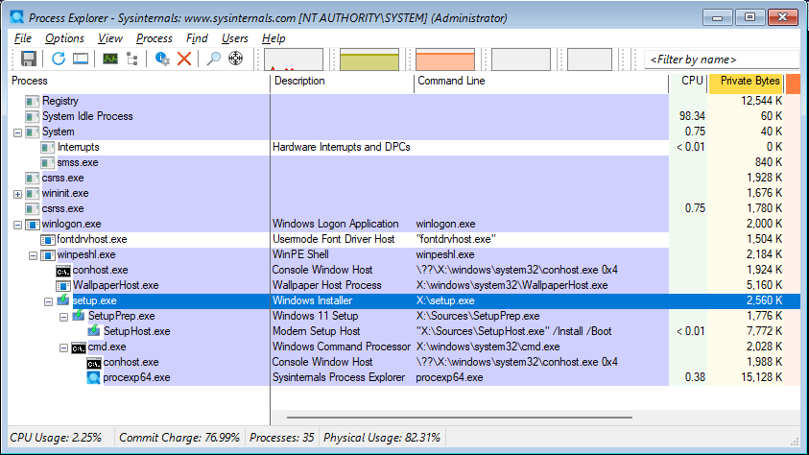This screenshot has width=809, height=455.
Task: Click the Registry process icon
Action: pyautogui.click(x=32, y=101)
